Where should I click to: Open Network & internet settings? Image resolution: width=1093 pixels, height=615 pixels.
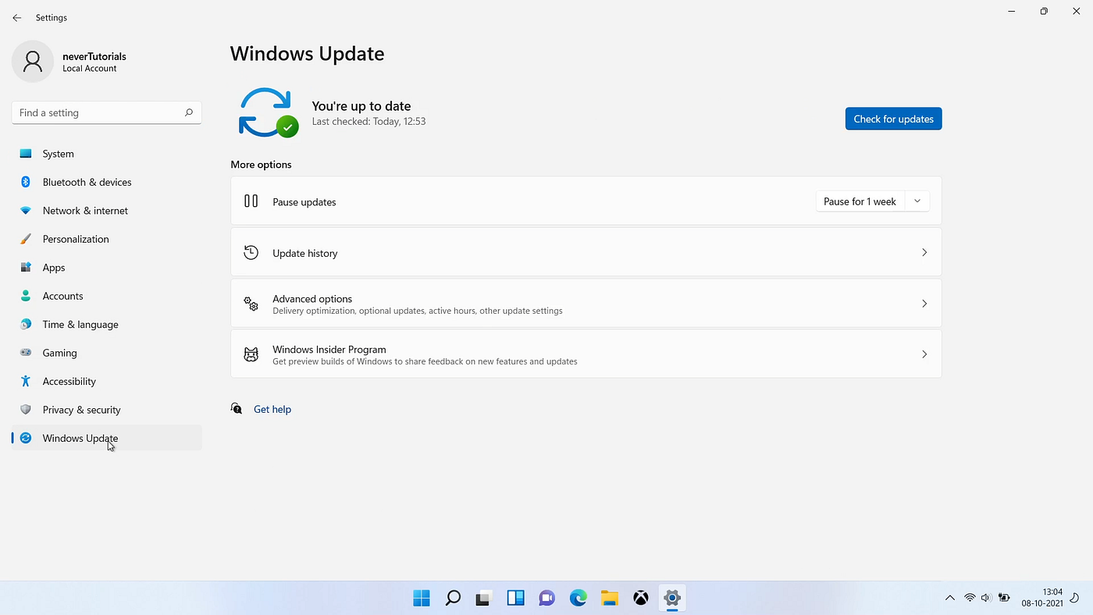click(84, 210)
